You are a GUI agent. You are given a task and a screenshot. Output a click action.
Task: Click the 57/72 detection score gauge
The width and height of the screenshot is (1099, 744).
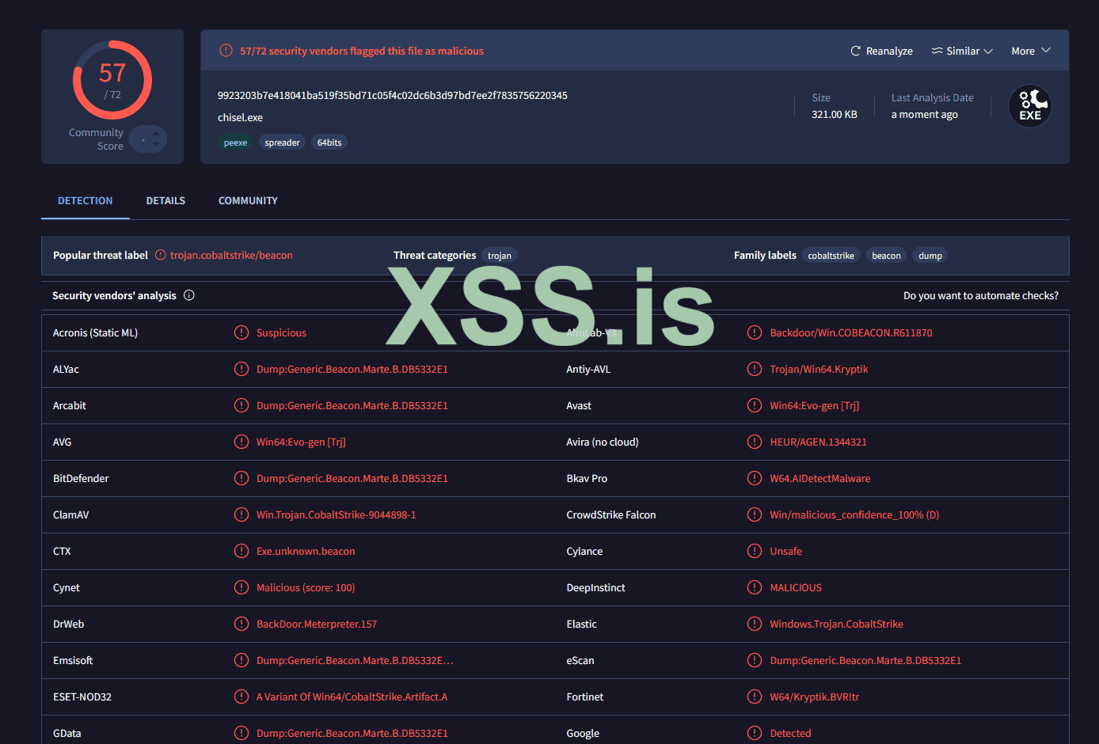pos(112,80)
